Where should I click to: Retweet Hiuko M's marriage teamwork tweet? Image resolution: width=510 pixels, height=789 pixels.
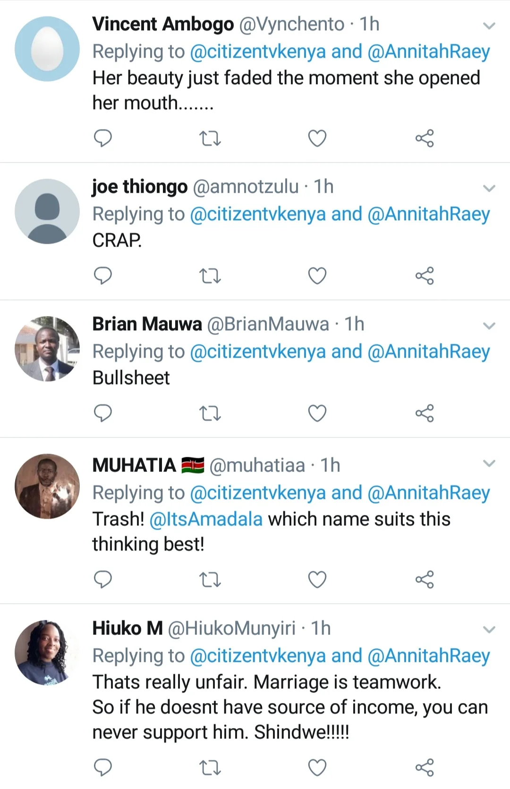[x=210, y=768]
